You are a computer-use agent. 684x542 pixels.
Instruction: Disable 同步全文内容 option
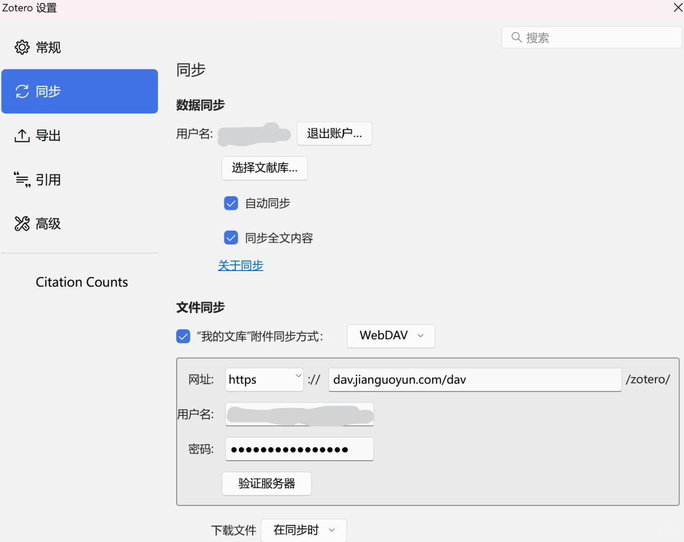tap(231, 237)
